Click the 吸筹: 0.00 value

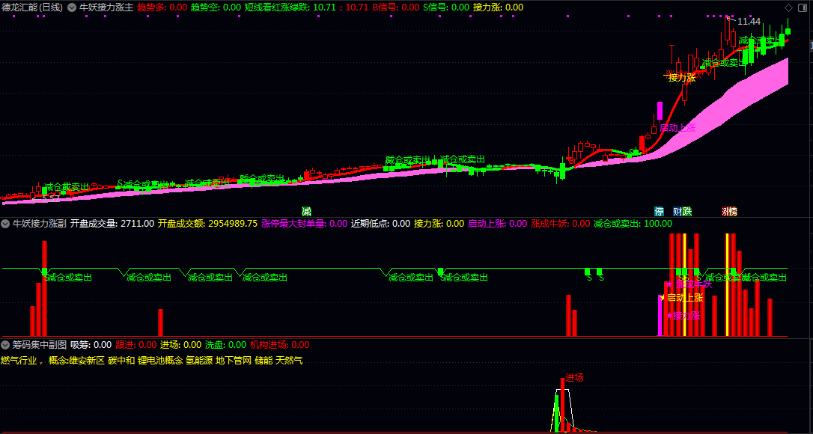coord(91,345)
